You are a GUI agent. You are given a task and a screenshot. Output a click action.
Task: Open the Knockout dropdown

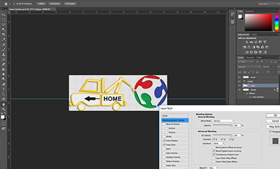pyautogui.click(x=218, y=144)
